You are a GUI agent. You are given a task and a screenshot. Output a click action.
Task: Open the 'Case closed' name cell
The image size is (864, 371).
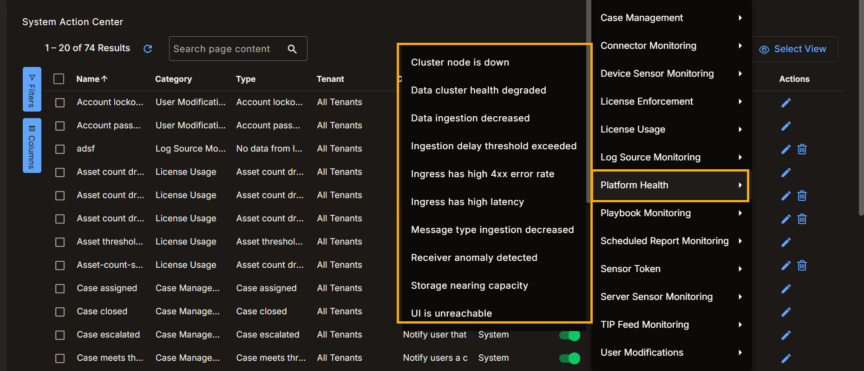click(102, 311)
